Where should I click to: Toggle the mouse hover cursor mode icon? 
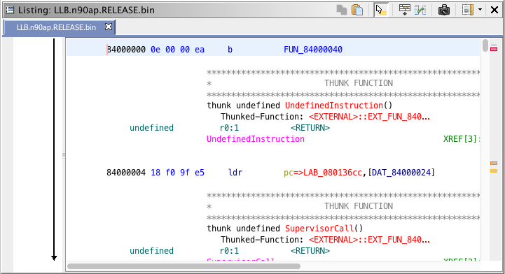[381, 10]
